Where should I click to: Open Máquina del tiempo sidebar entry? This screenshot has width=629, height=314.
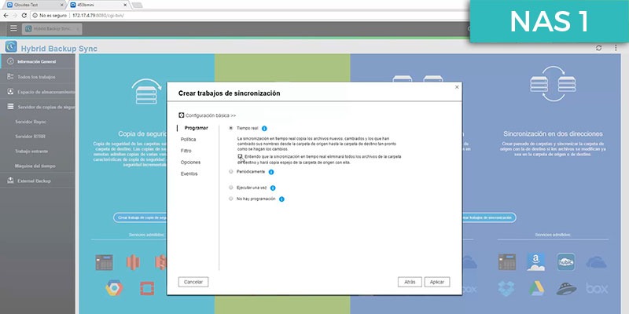pyautogui.click(x=35, y=166)
